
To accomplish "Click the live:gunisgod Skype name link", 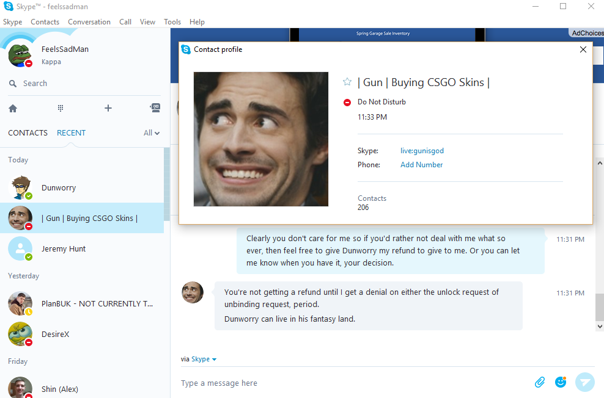I will (422, 151).
